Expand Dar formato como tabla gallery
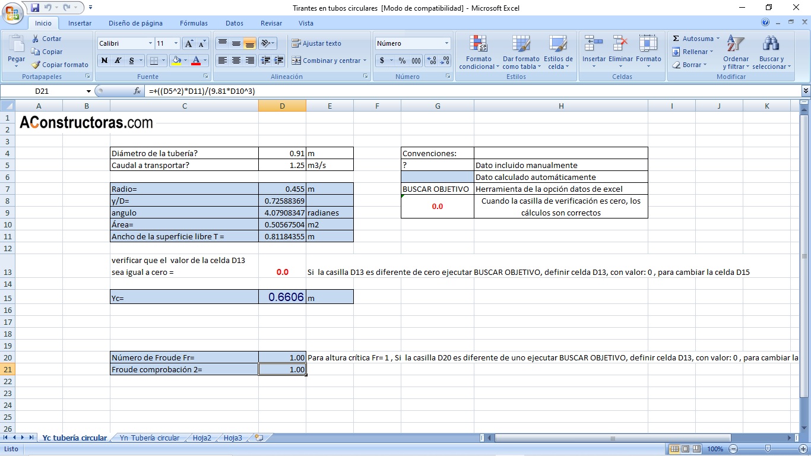Image resolution: width=811 pixels, height=456 pixels. click(521, 52)
